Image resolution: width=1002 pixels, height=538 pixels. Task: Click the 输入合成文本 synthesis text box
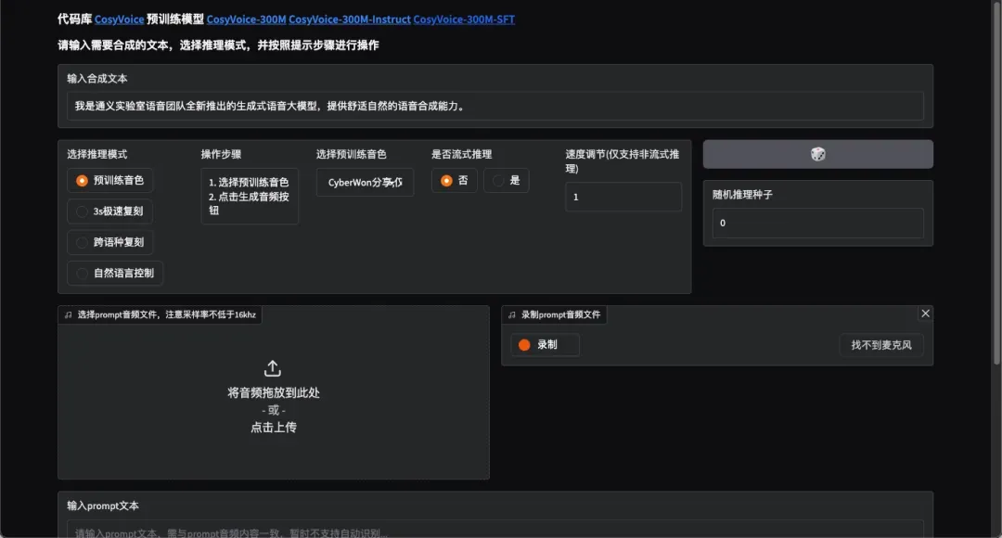pyautogui.click(x=495, y=106)
